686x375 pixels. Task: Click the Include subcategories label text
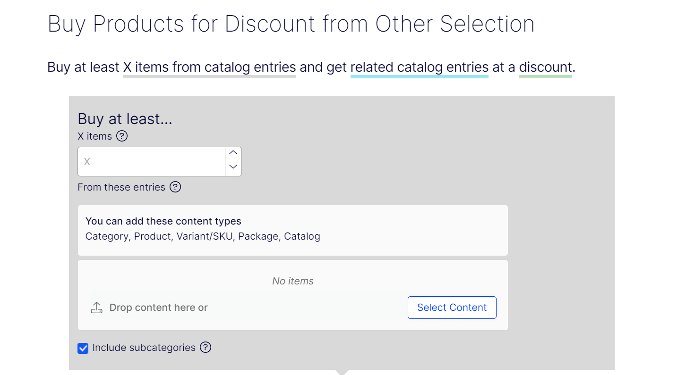click(x=144, y=348)
